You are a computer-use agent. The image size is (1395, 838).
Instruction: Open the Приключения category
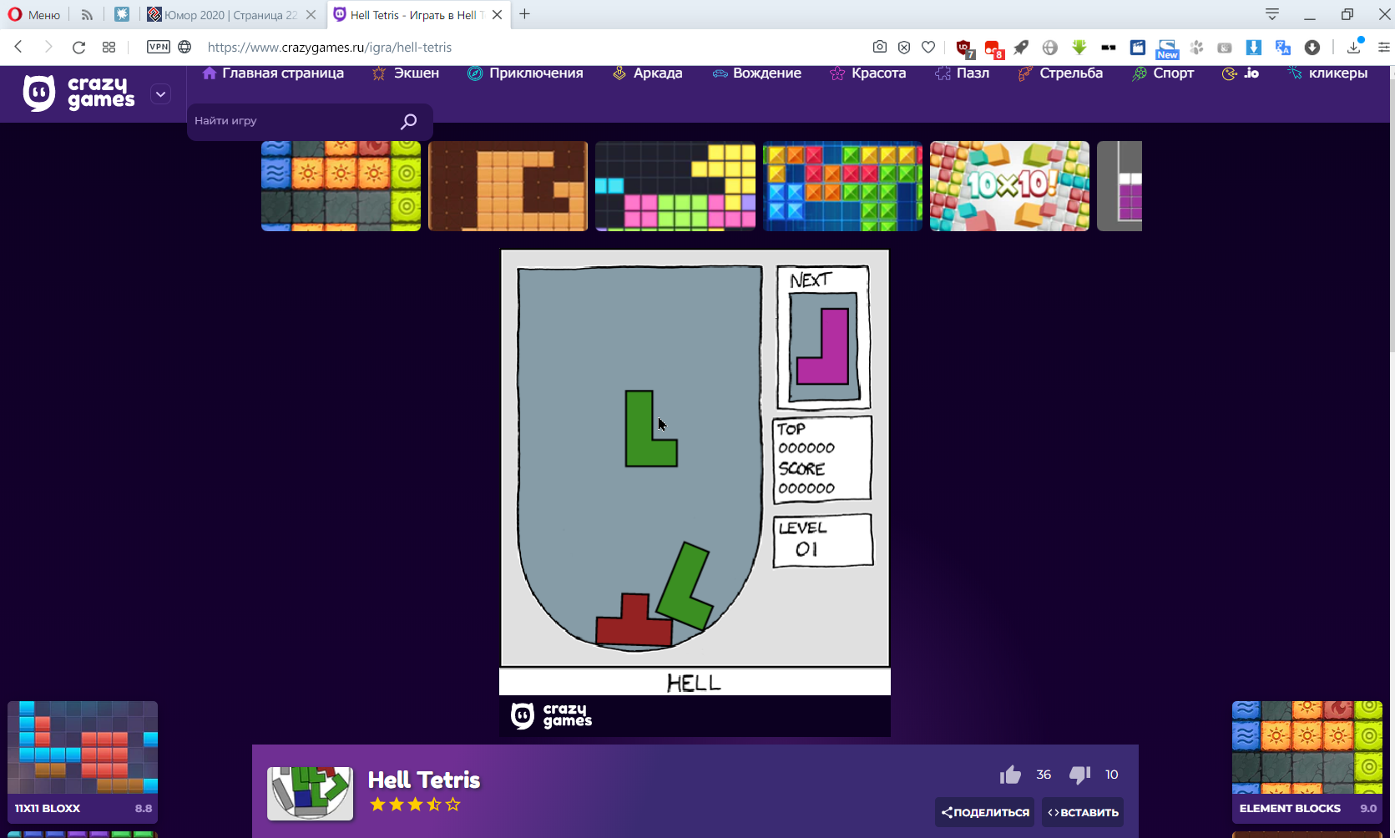click(x=525, y=73)
